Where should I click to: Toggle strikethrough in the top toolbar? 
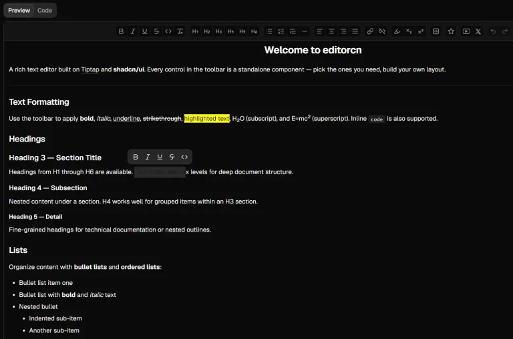[x=156, y=31]
